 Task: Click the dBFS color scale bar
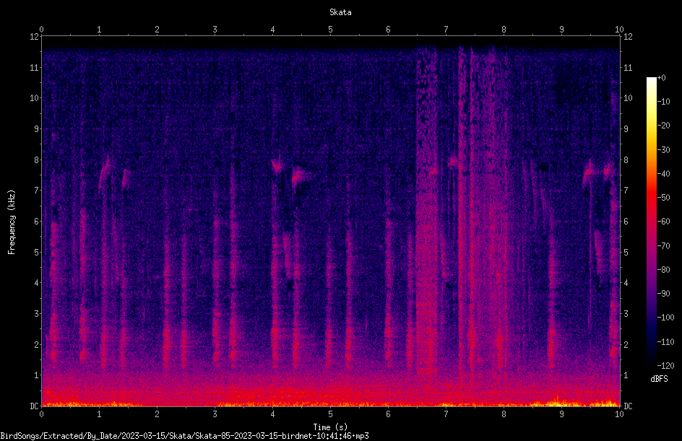click(x=651, y=221)
